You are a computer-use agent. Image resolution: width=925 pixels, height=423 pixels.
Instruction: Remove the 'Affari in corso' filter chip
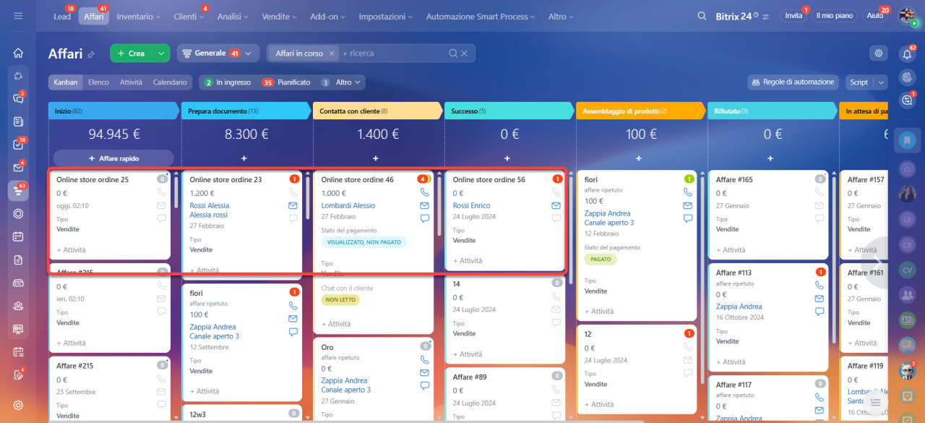point(332,54)
